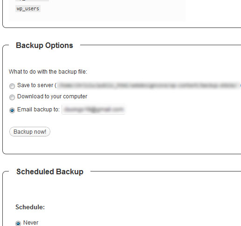Select the Email backup to radio button
Image resolution: width=241 pixels, height=226 pixels.
(x=12, y=110)
